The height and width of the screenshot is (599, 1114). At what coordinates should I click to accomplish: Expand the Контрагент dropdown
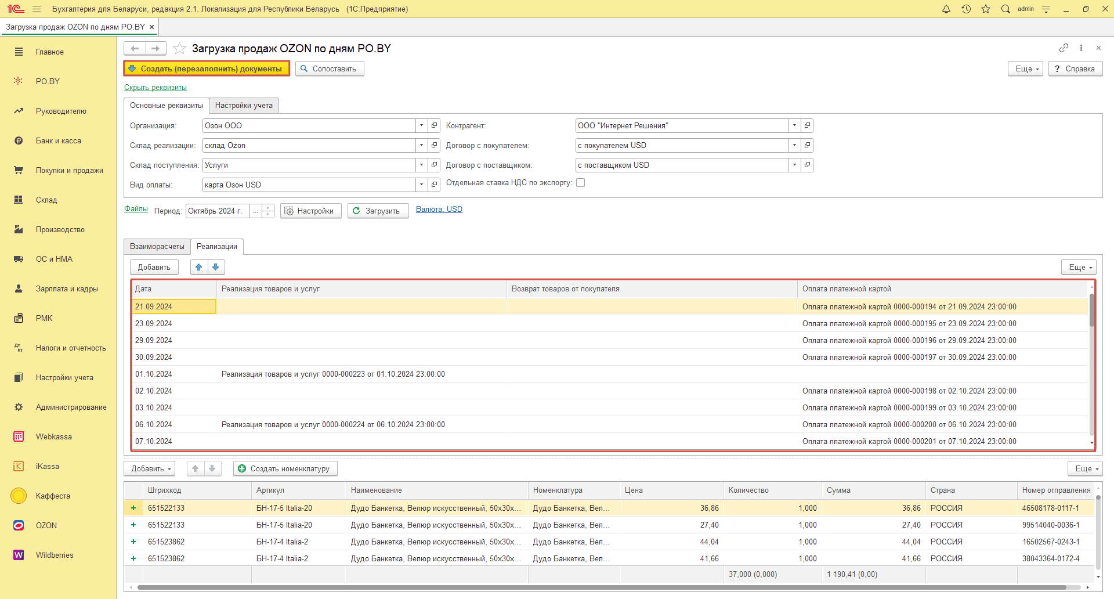point(795,125)
